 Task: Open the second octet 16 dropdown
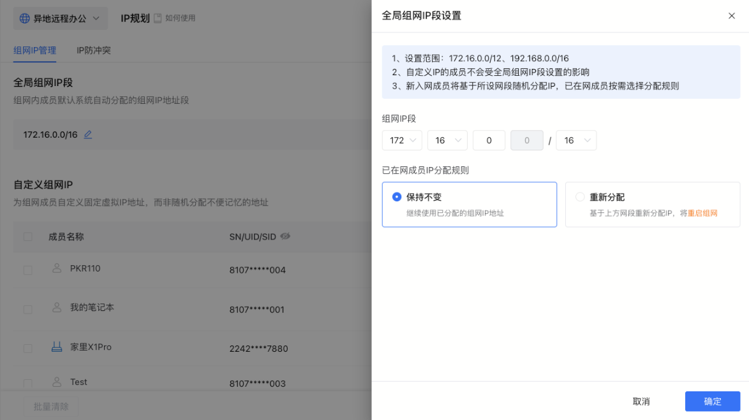448,140
